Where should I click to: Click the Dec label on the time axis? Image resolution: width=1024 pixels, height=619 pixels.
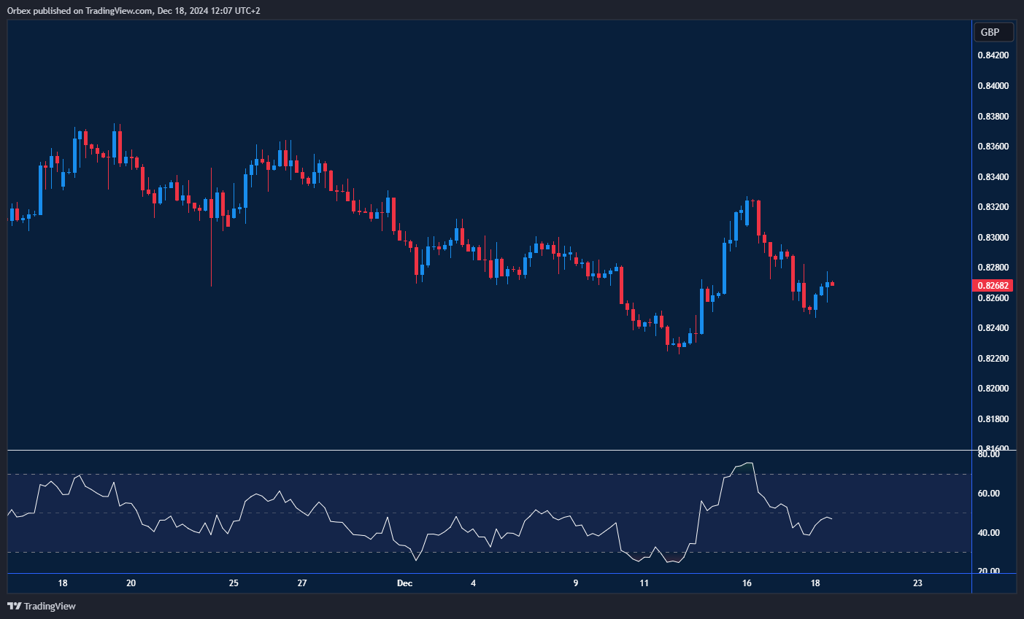404,583
